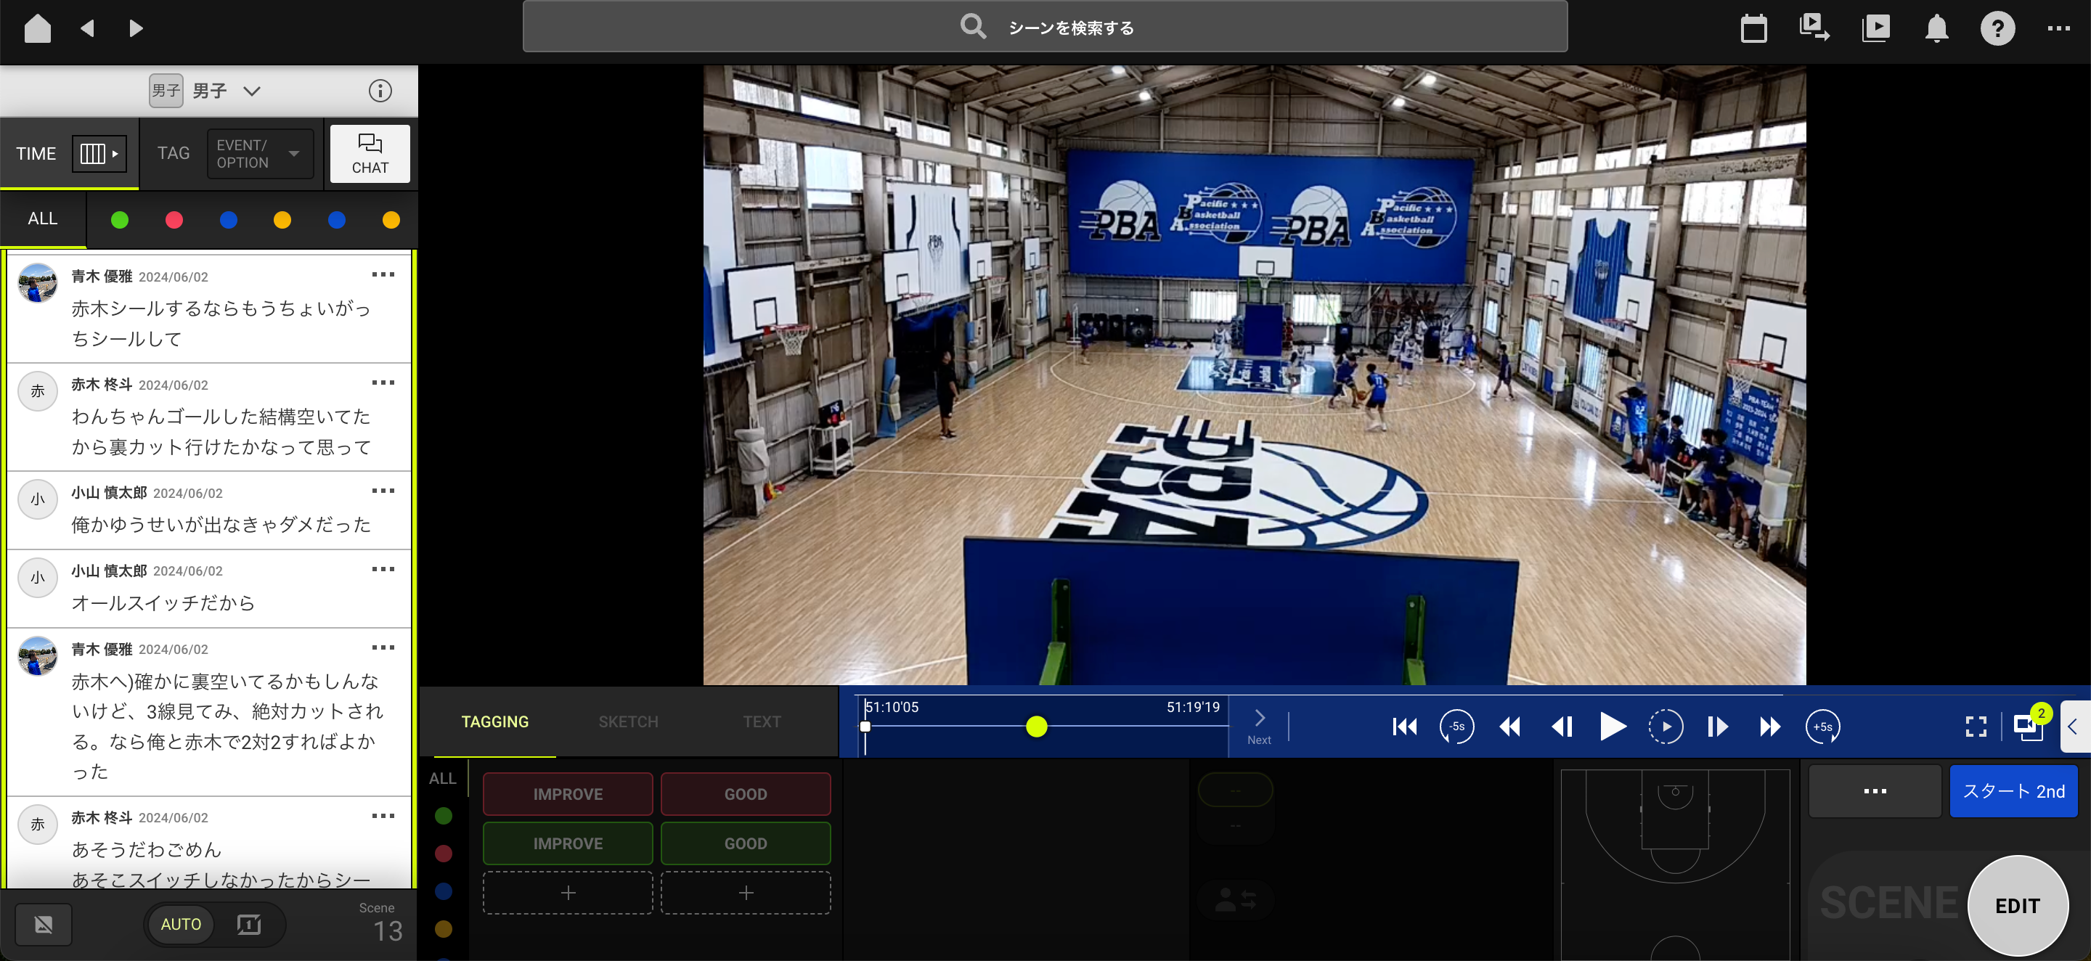
Task: Click the IMPROVE green tag button
Action: [x=567, y=843]
